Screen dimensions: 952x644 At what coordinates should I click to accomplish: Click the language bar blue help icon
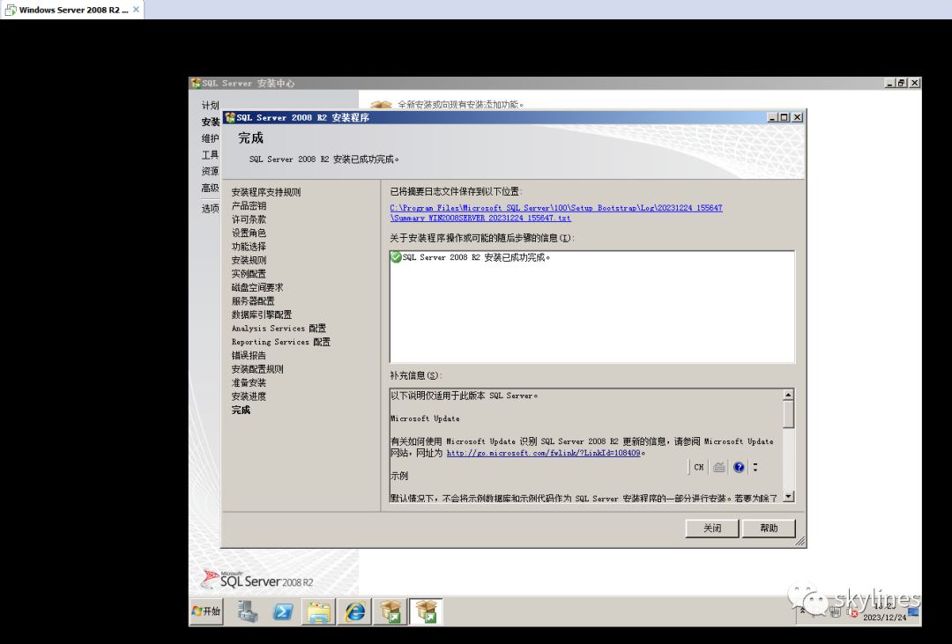tap(739, 467)
